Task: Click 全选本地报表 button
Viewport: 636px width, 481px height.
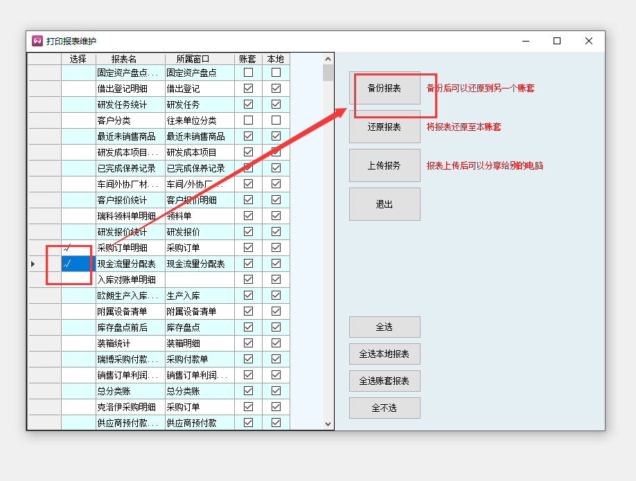Action: tap(385, 354)
